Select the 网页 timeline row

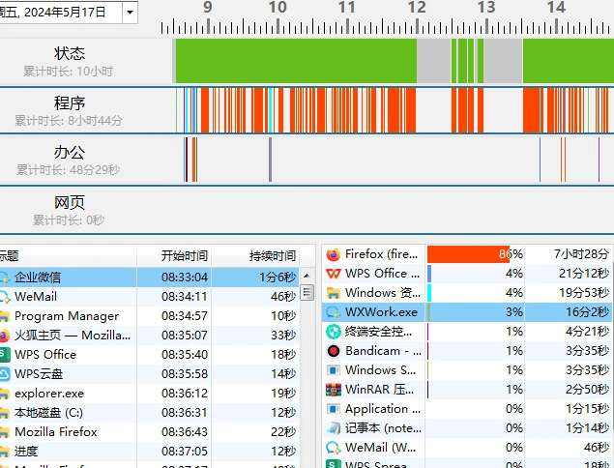click(307, 210)
